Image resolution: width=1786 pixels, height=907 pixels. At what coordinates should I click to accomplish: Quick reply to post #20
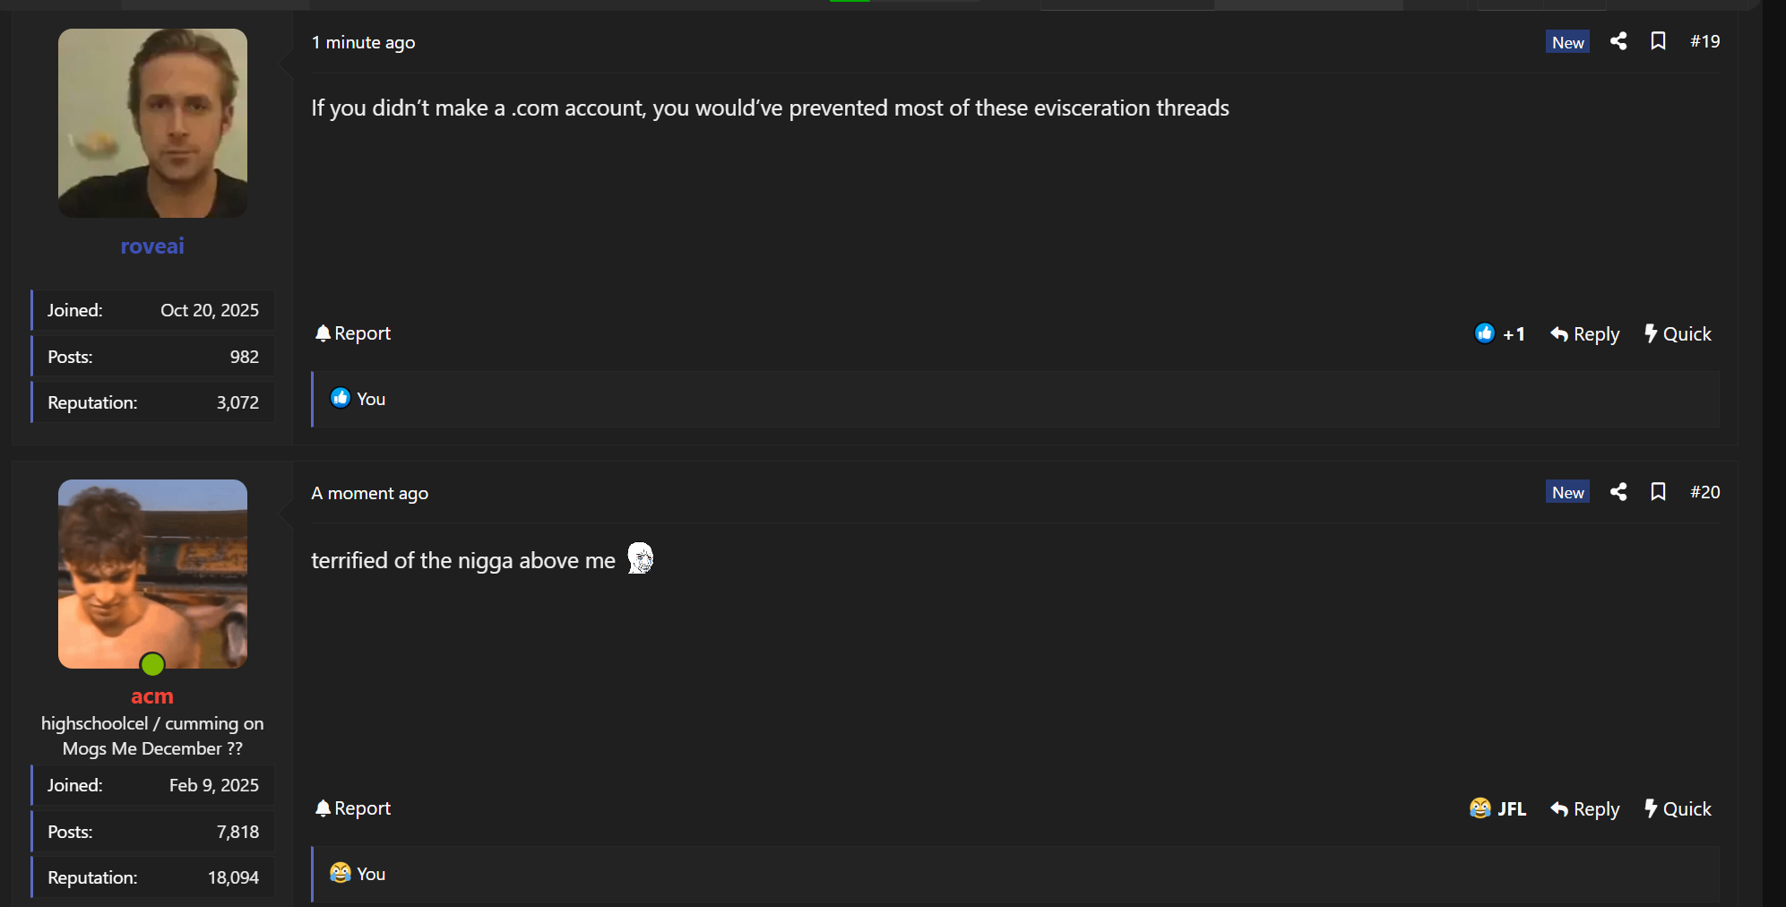[x=1678, y=809]
